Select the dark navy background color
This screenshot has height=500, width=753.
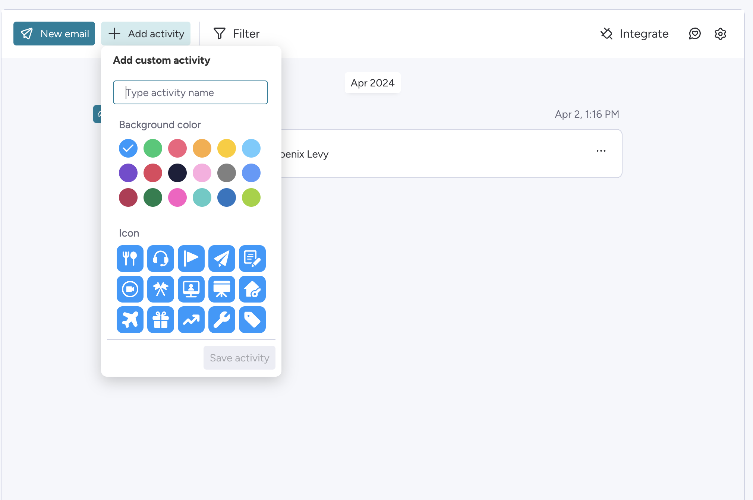coord(177,173)
